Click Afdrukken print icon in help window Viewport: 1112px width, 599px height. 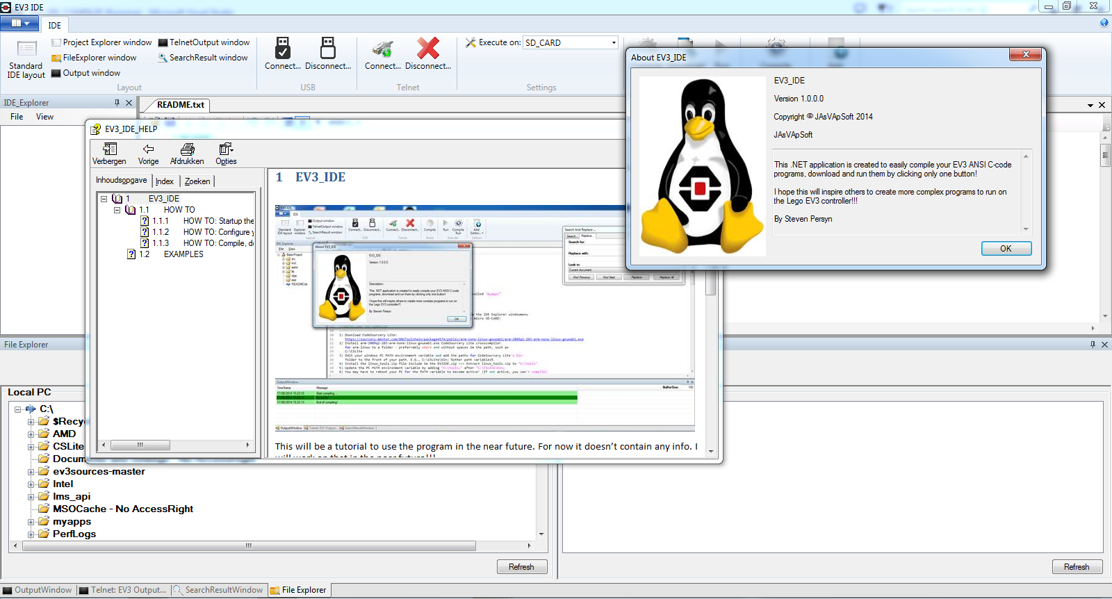click(187, 154)
